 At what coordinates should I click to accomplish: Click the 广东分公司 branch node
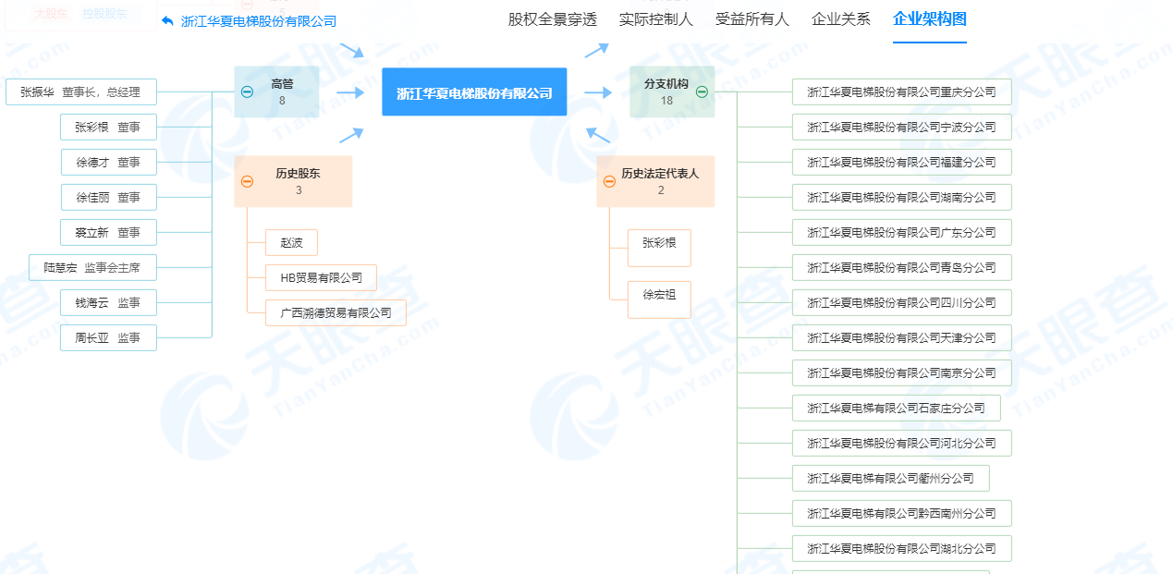[x=902, y=233]
